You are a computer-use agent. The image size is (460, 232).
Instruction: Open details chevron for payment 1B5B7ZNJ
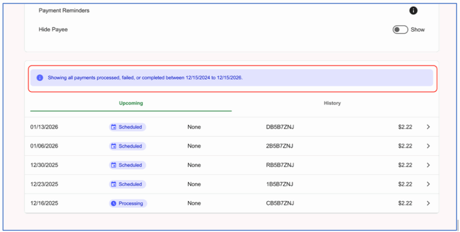click(428, 184)
